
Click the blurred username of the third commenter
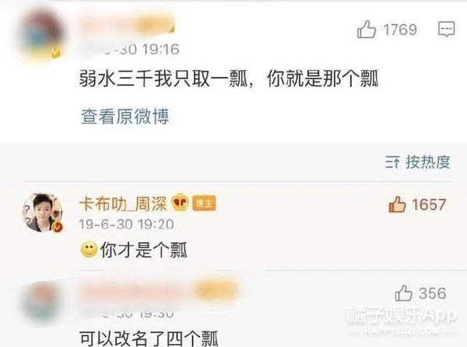coord(158,291)
